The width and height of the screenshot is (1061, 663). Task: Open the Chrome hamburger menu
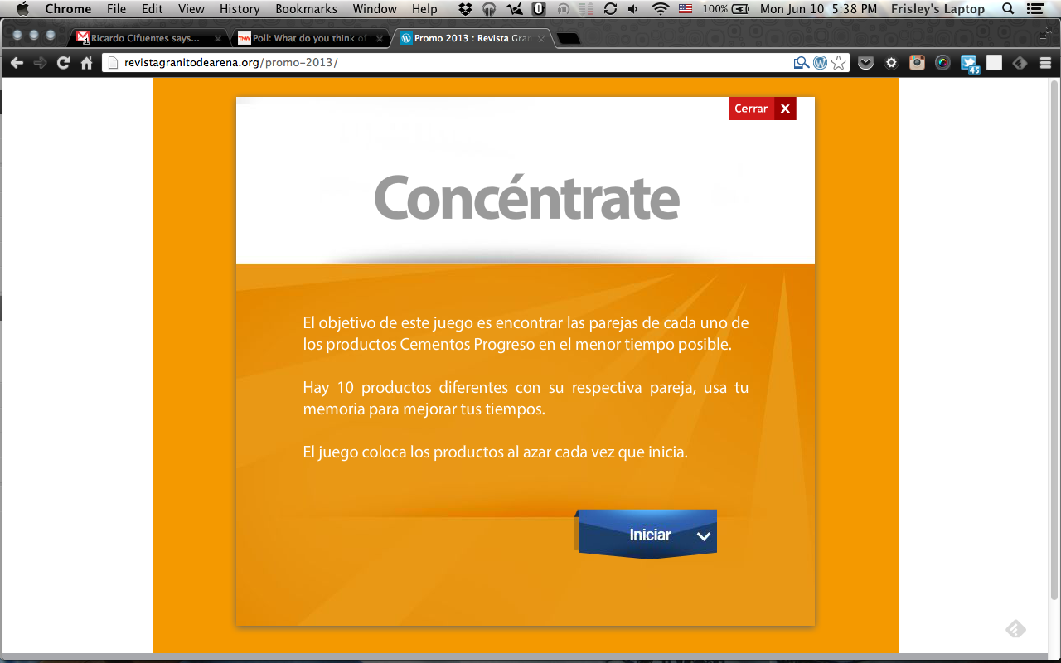(1045, 63)
